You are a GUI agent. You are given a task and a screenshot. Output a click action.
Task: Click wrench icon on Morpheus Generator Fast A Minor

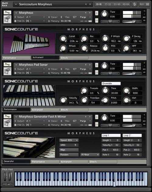[x=7, y=116]
